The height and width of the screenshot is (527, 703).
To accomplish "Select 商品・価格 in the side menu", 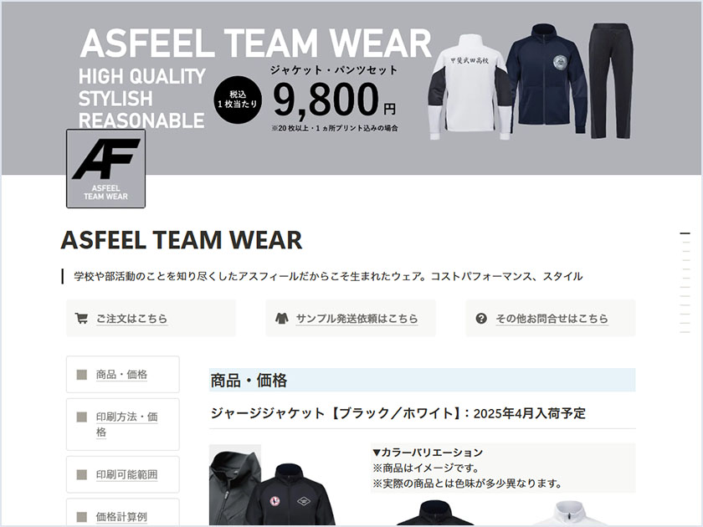I will point(123,375).
